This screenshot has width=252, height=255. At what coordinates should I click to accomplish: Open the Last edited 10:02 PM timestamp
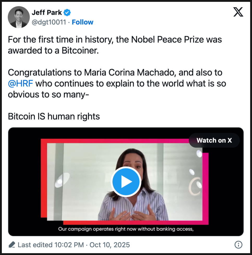(51, 245)
